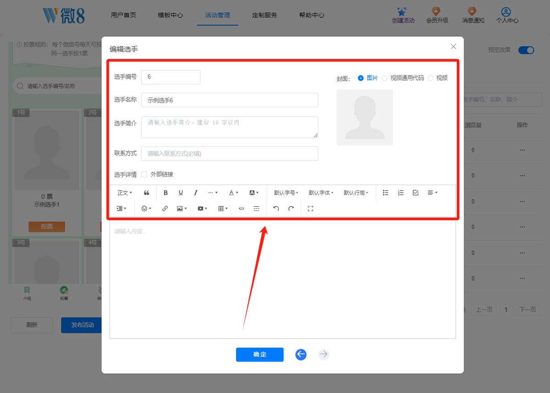The image size is (550, 393).
Task: Close the 编辑选手 dialog
Action: [x=453, y=46]
